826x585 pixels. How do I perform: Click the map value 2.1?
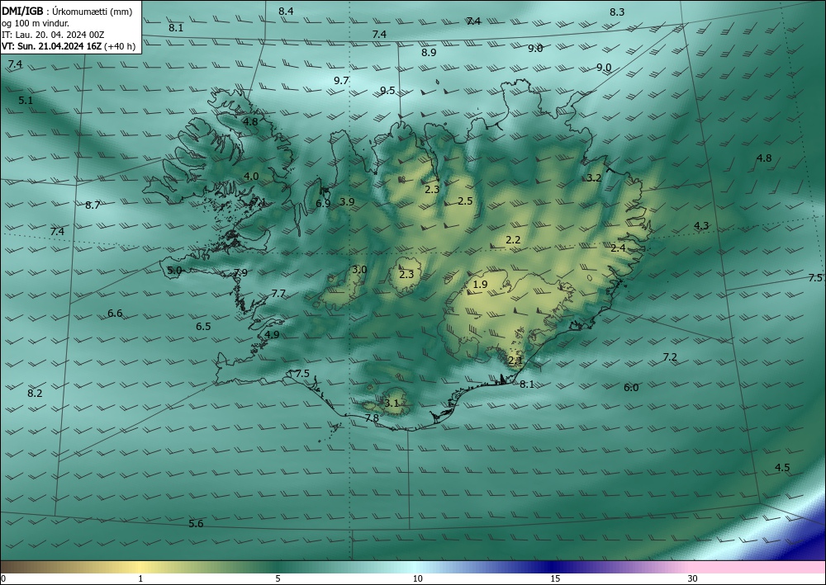point(515,361)
